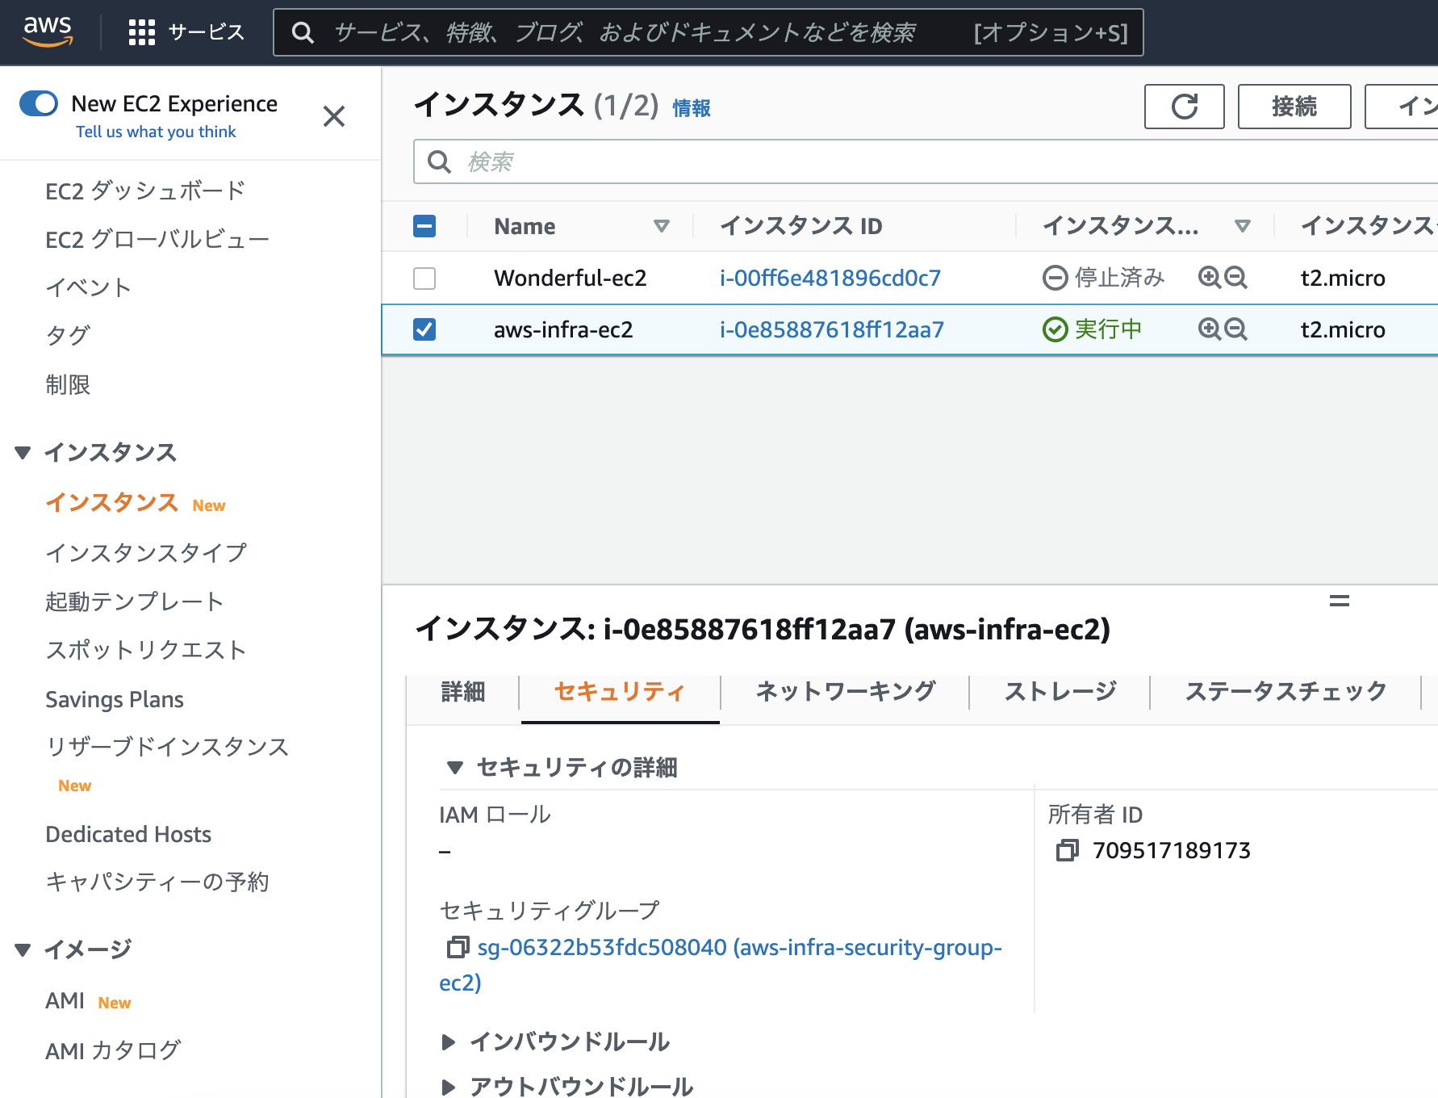Click the zoom-in magnifier beside 実行中 status
This screenshot has height=1098, width=1438.
1207,329
